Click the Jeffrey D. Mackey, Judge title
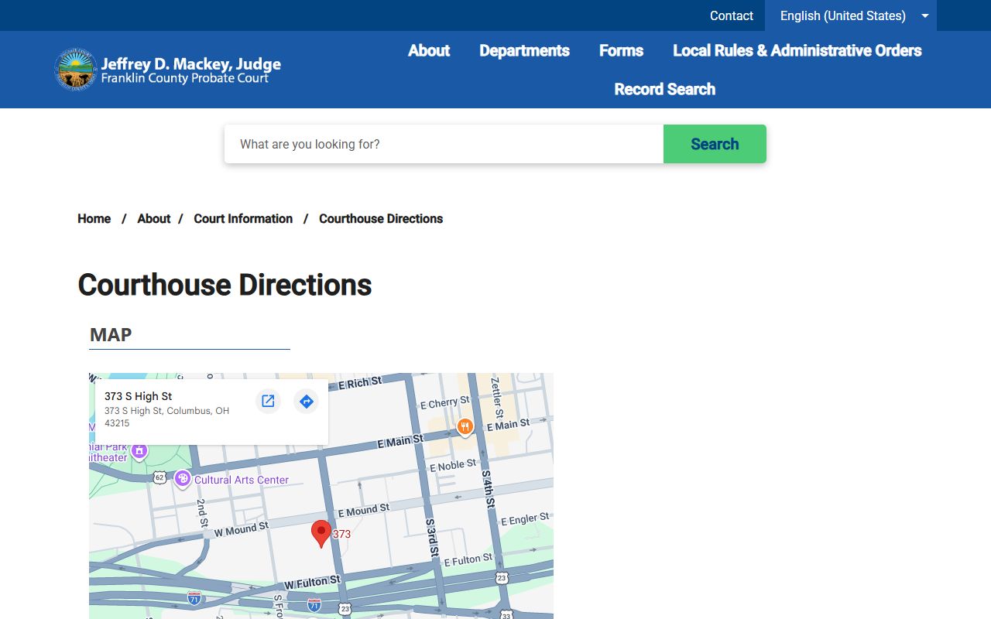 [x=190, y=63]
